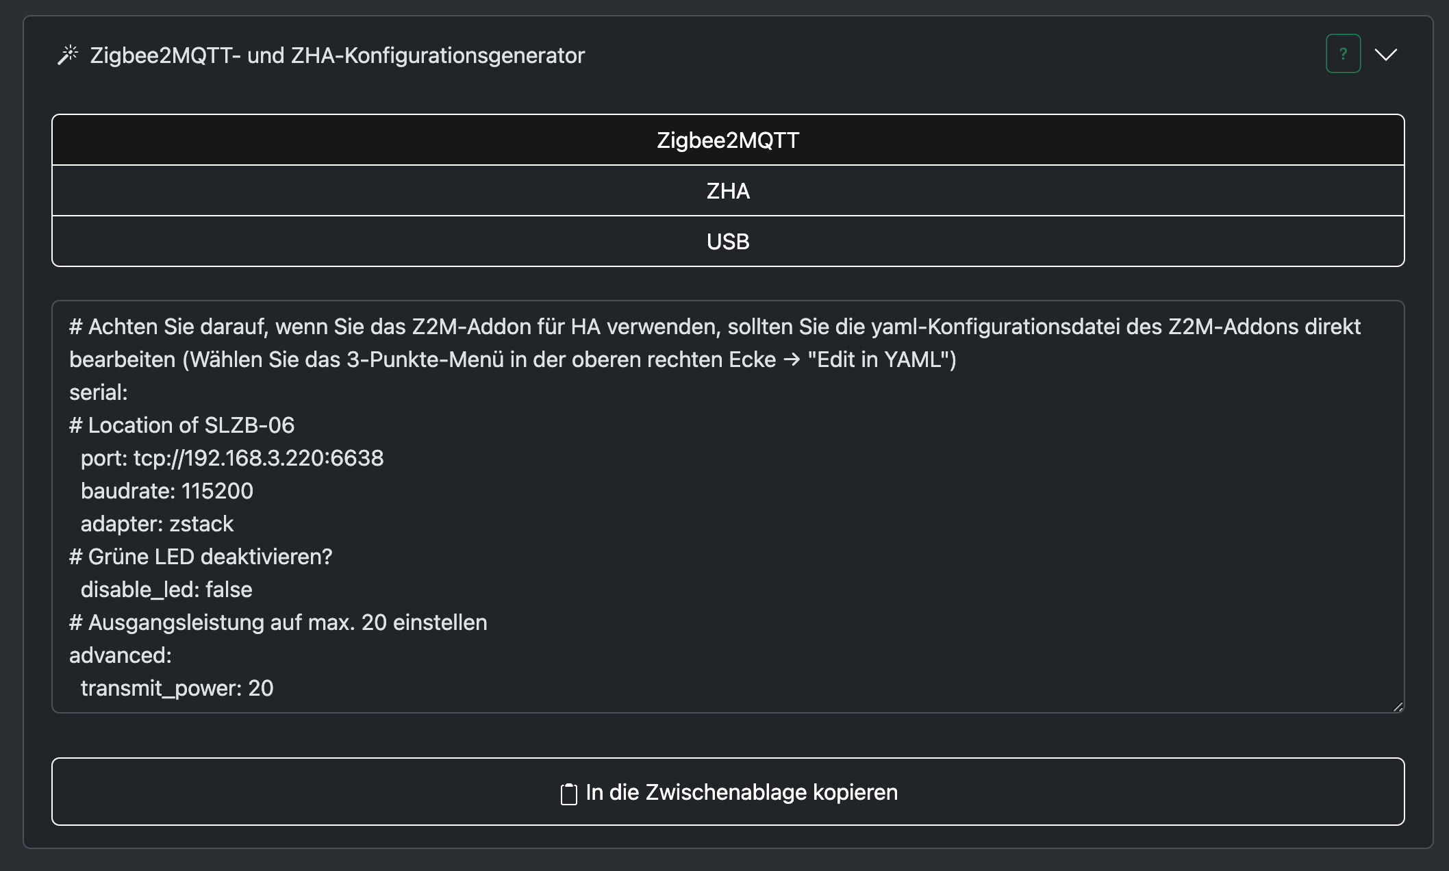Click the clipboard icon in copy button
Image resolution: width=1449 pixels, height=871 pixels.
click(x=568, y=794)
